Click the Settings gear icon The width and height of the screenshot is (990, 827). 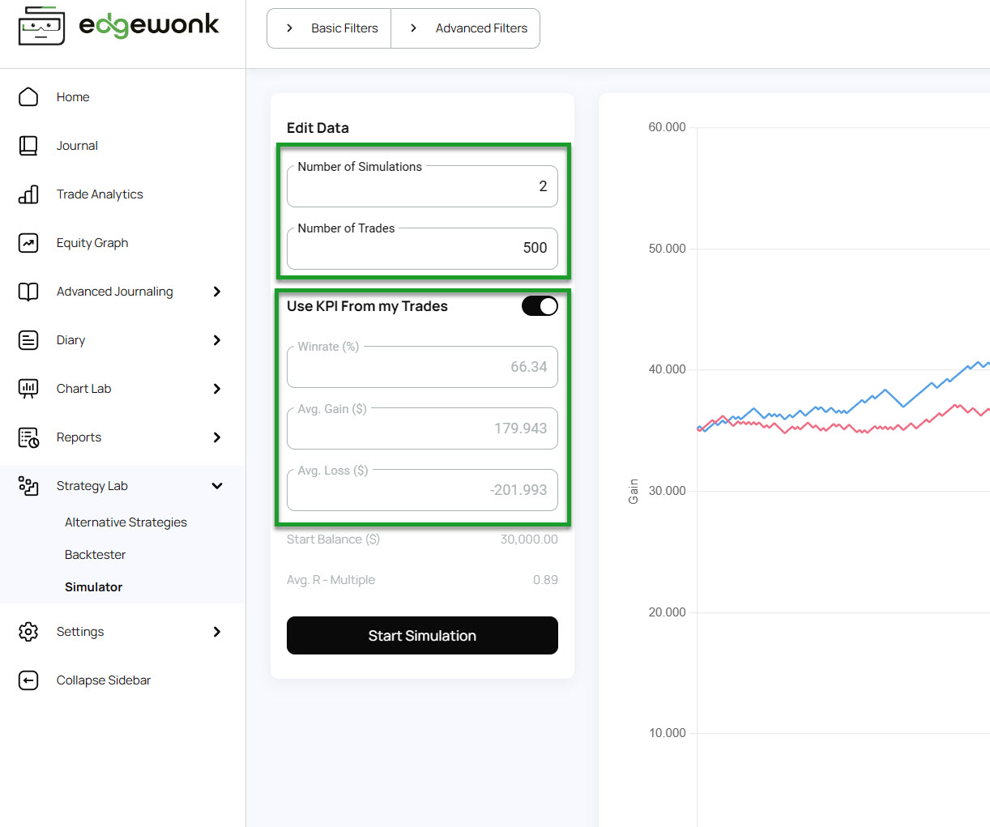tap(28, 632)
